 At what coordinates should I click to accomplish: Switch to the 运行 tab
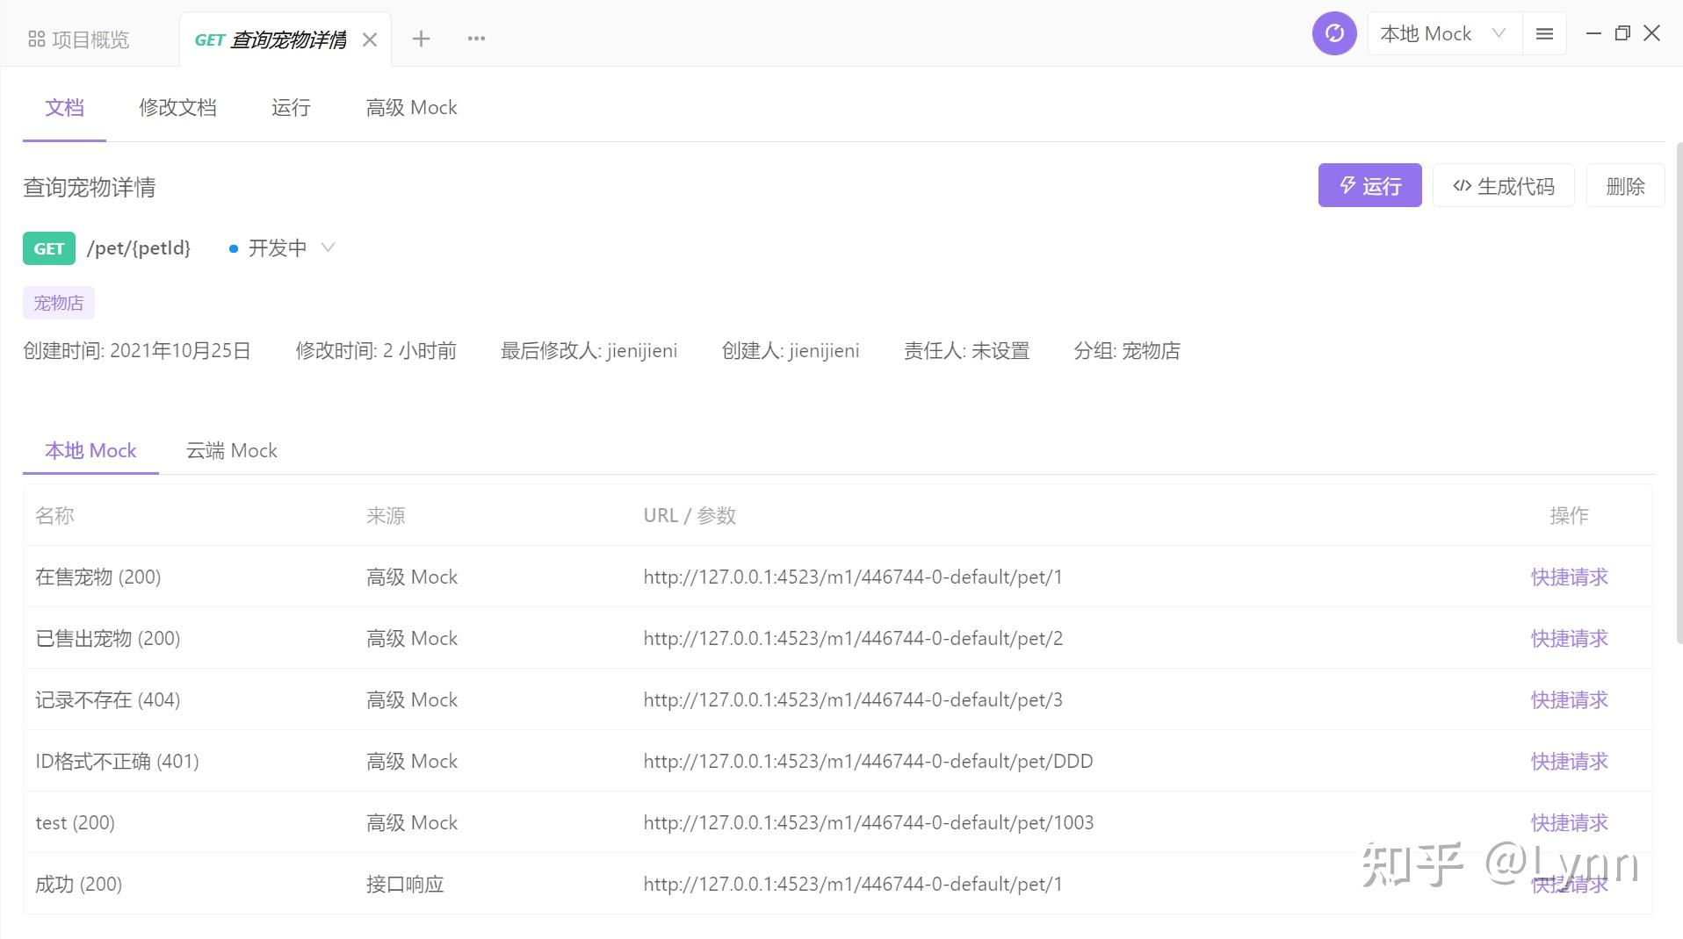(290, 107)
